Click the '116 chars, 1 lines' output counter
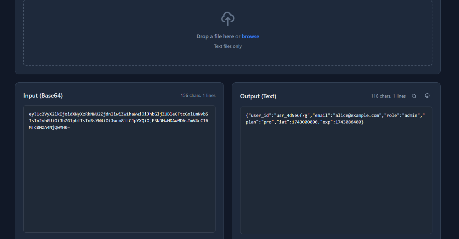The width and height of the screenshot is (459, 239). 388,96
